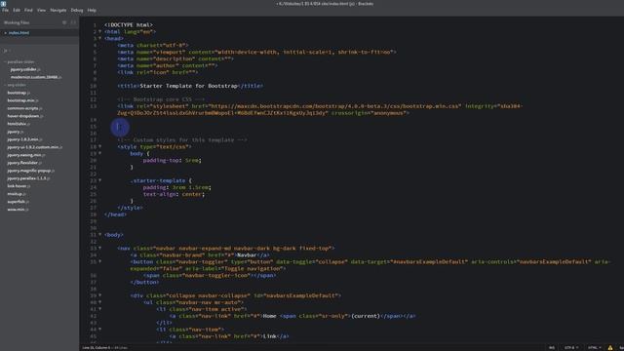The image size is (624, 351).
Task: Open bootstrap.min.js in file tree
Action: 22,100
